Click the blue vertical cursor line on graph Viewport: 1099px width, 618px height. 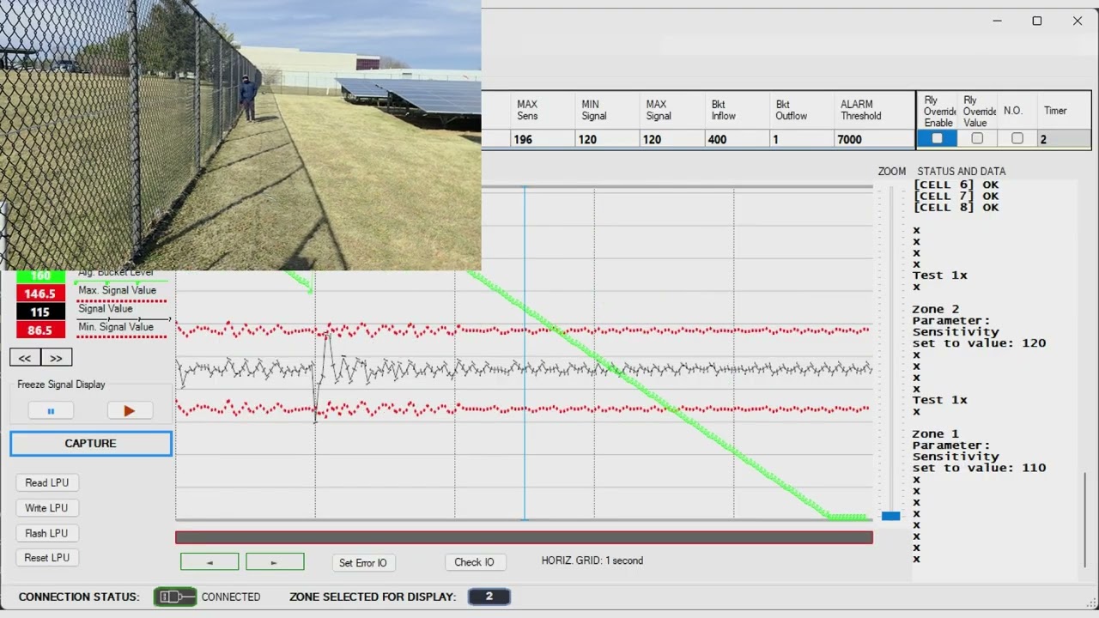pyautogui.click(x=525, y=352)
